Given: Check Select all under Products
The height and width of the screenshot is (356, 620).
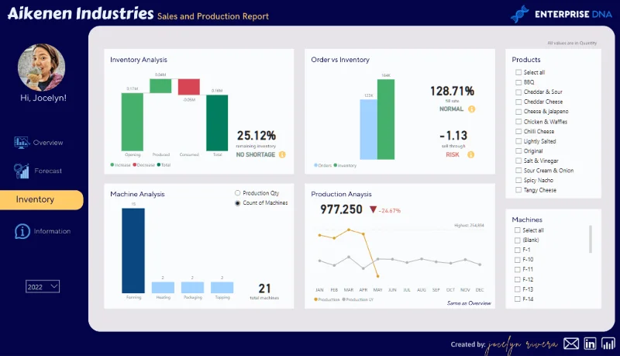Looking at the screenshot, I should (x=518, y=72).
